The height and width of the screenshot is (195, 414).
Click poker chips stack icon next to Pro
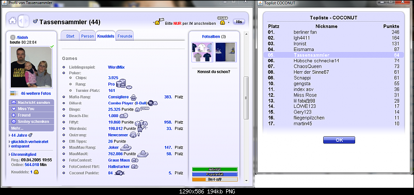pos(123,84)
